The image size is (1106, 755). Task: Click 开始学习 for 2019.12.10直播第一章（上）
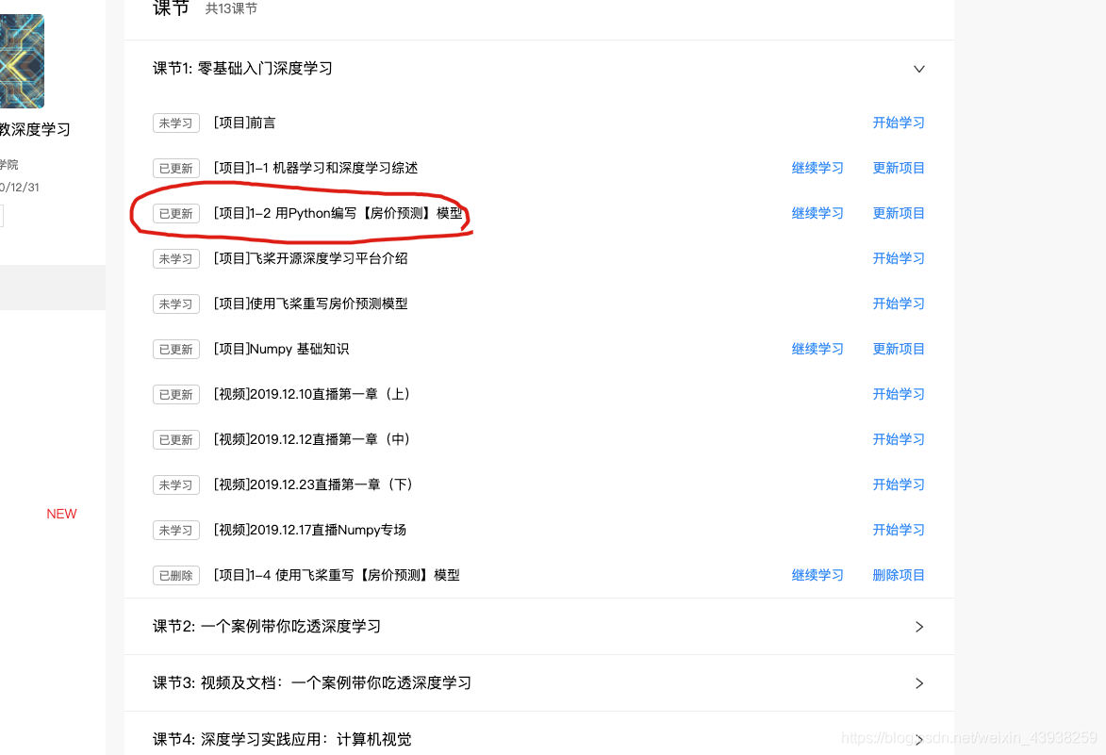(x=898, y=394)
